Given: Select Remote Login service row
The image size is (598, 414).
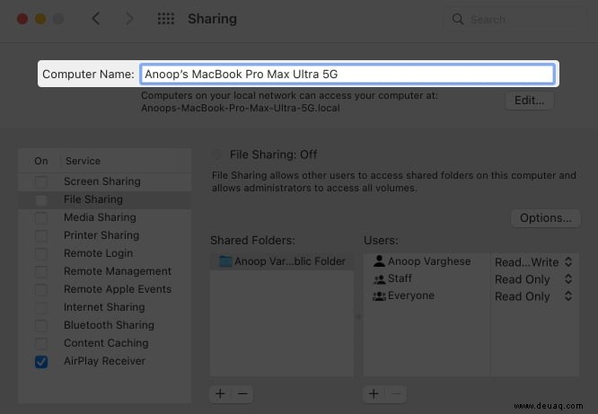Looking at the screenshot, I should (104, 253).
